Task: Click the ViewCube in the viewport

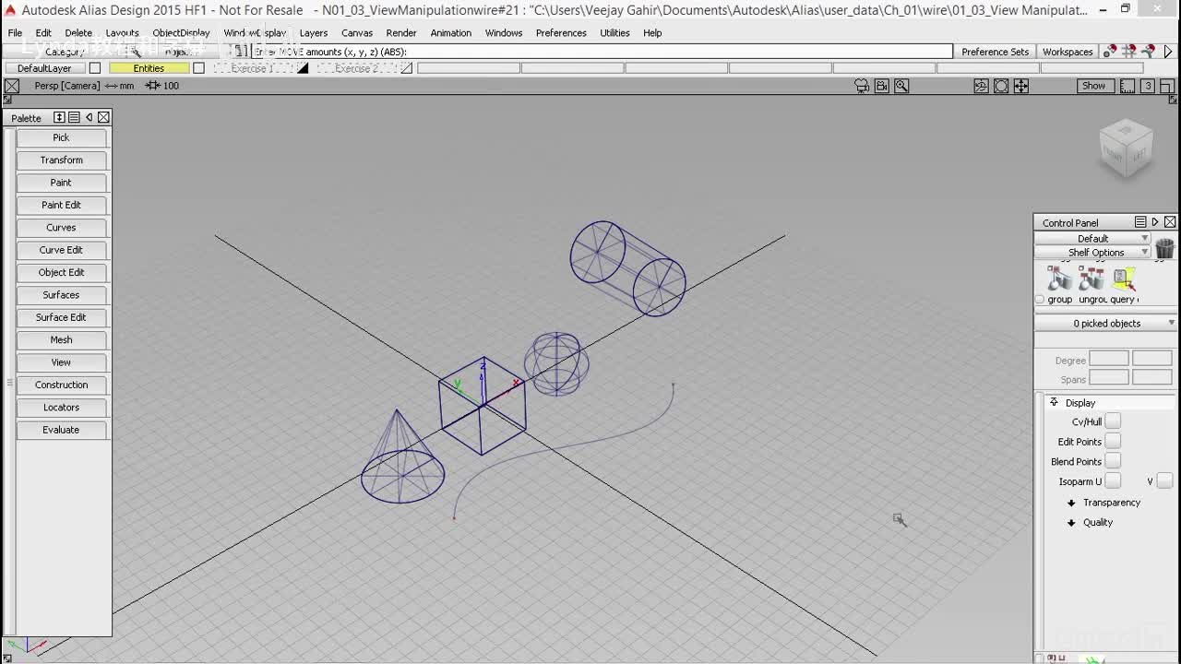Action: click(1126, 148)
